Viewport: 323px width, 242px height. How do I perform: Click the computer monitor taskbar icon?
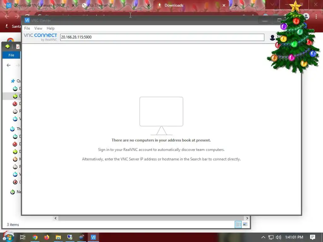coord(70,237)
